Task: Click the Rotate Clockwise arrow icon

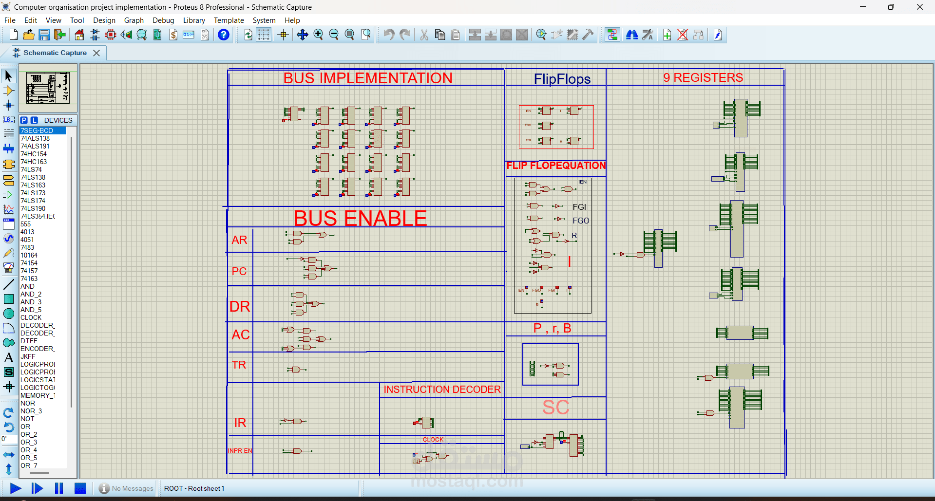Action: (x=8, y=413)
